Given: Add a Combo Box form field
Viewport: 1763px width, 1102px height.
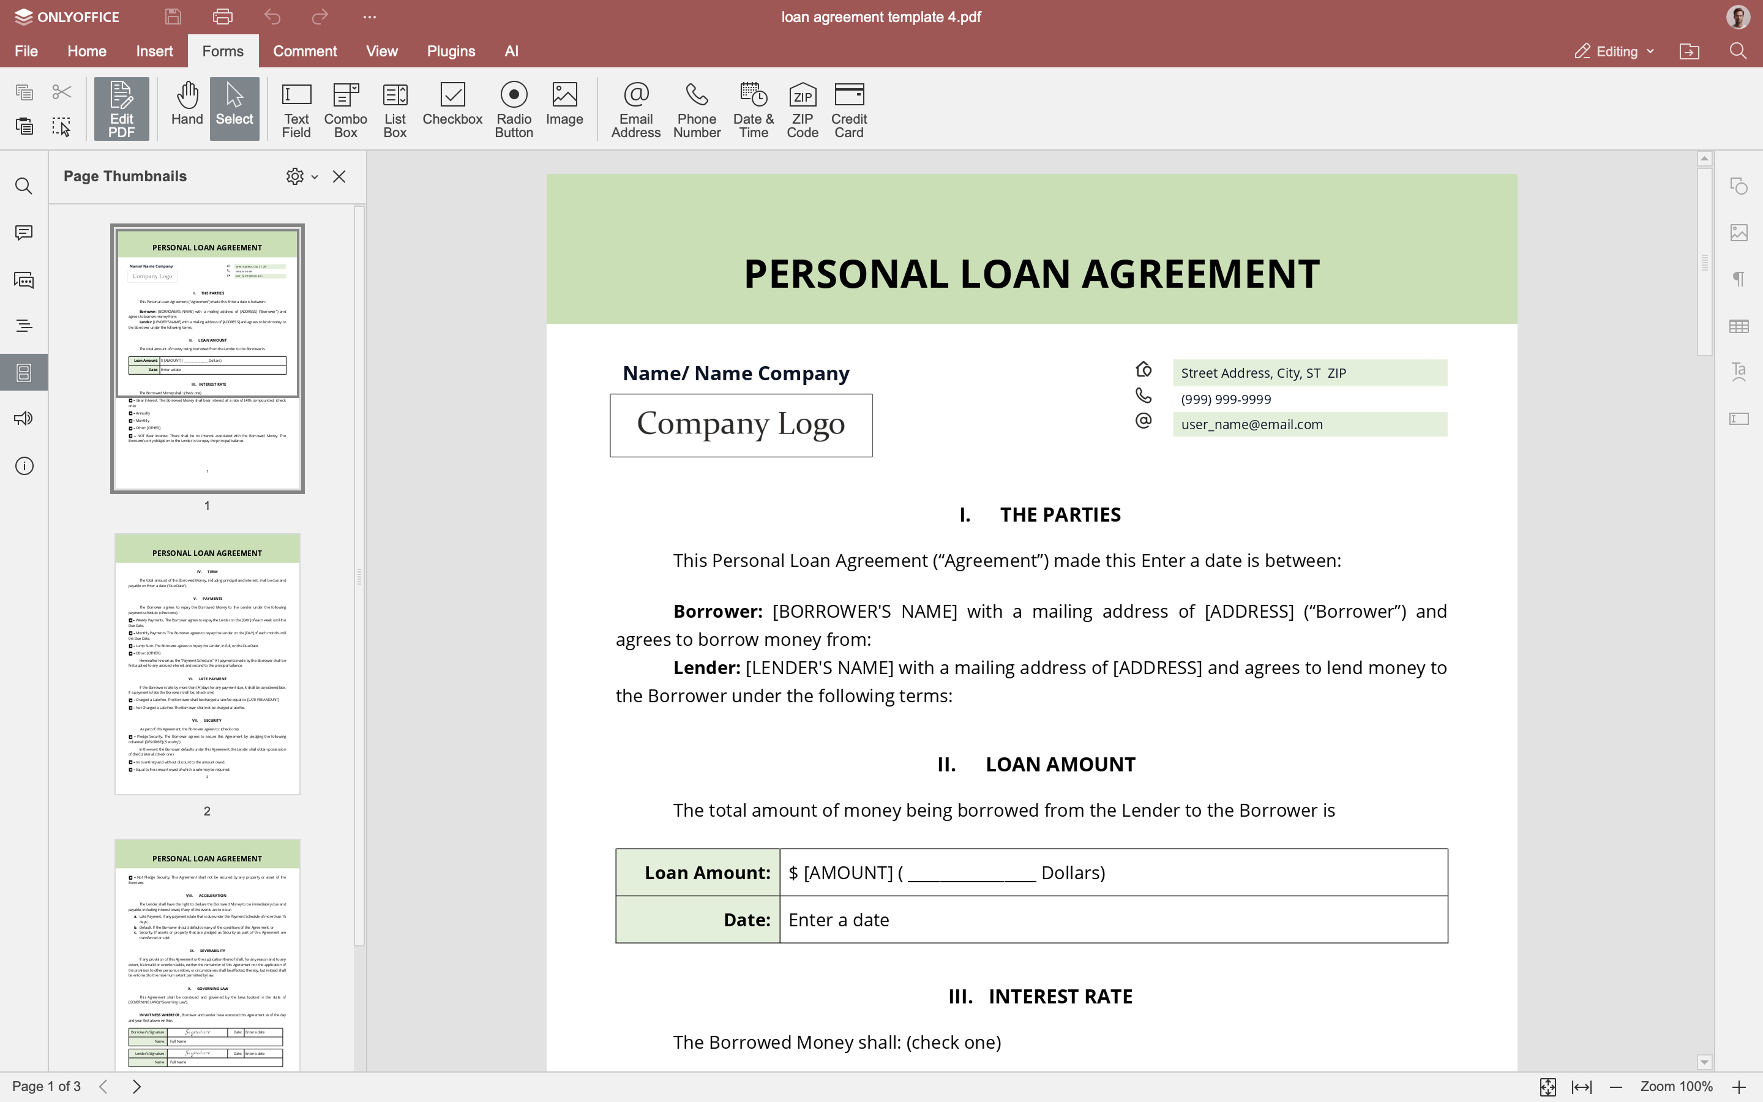Looking at the screenshot, I should click(x=345, y=110).
